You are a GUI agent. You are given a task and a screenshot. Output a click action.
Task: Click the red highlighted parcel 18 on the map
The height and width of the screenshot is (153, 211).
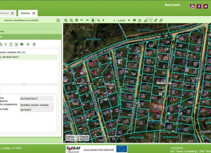click(x=156, y=108)
